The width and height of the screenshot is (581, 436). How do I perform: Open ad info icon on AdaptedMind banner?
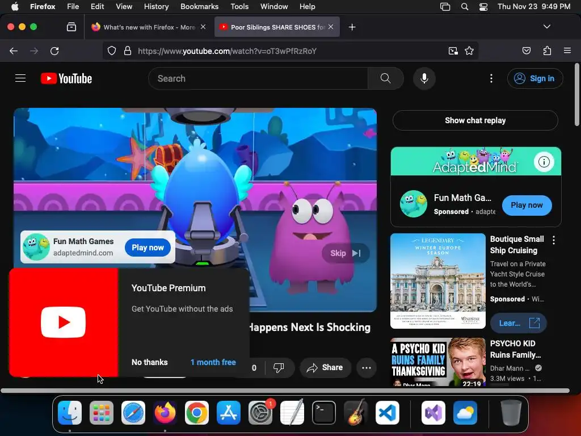pos(544,162)
